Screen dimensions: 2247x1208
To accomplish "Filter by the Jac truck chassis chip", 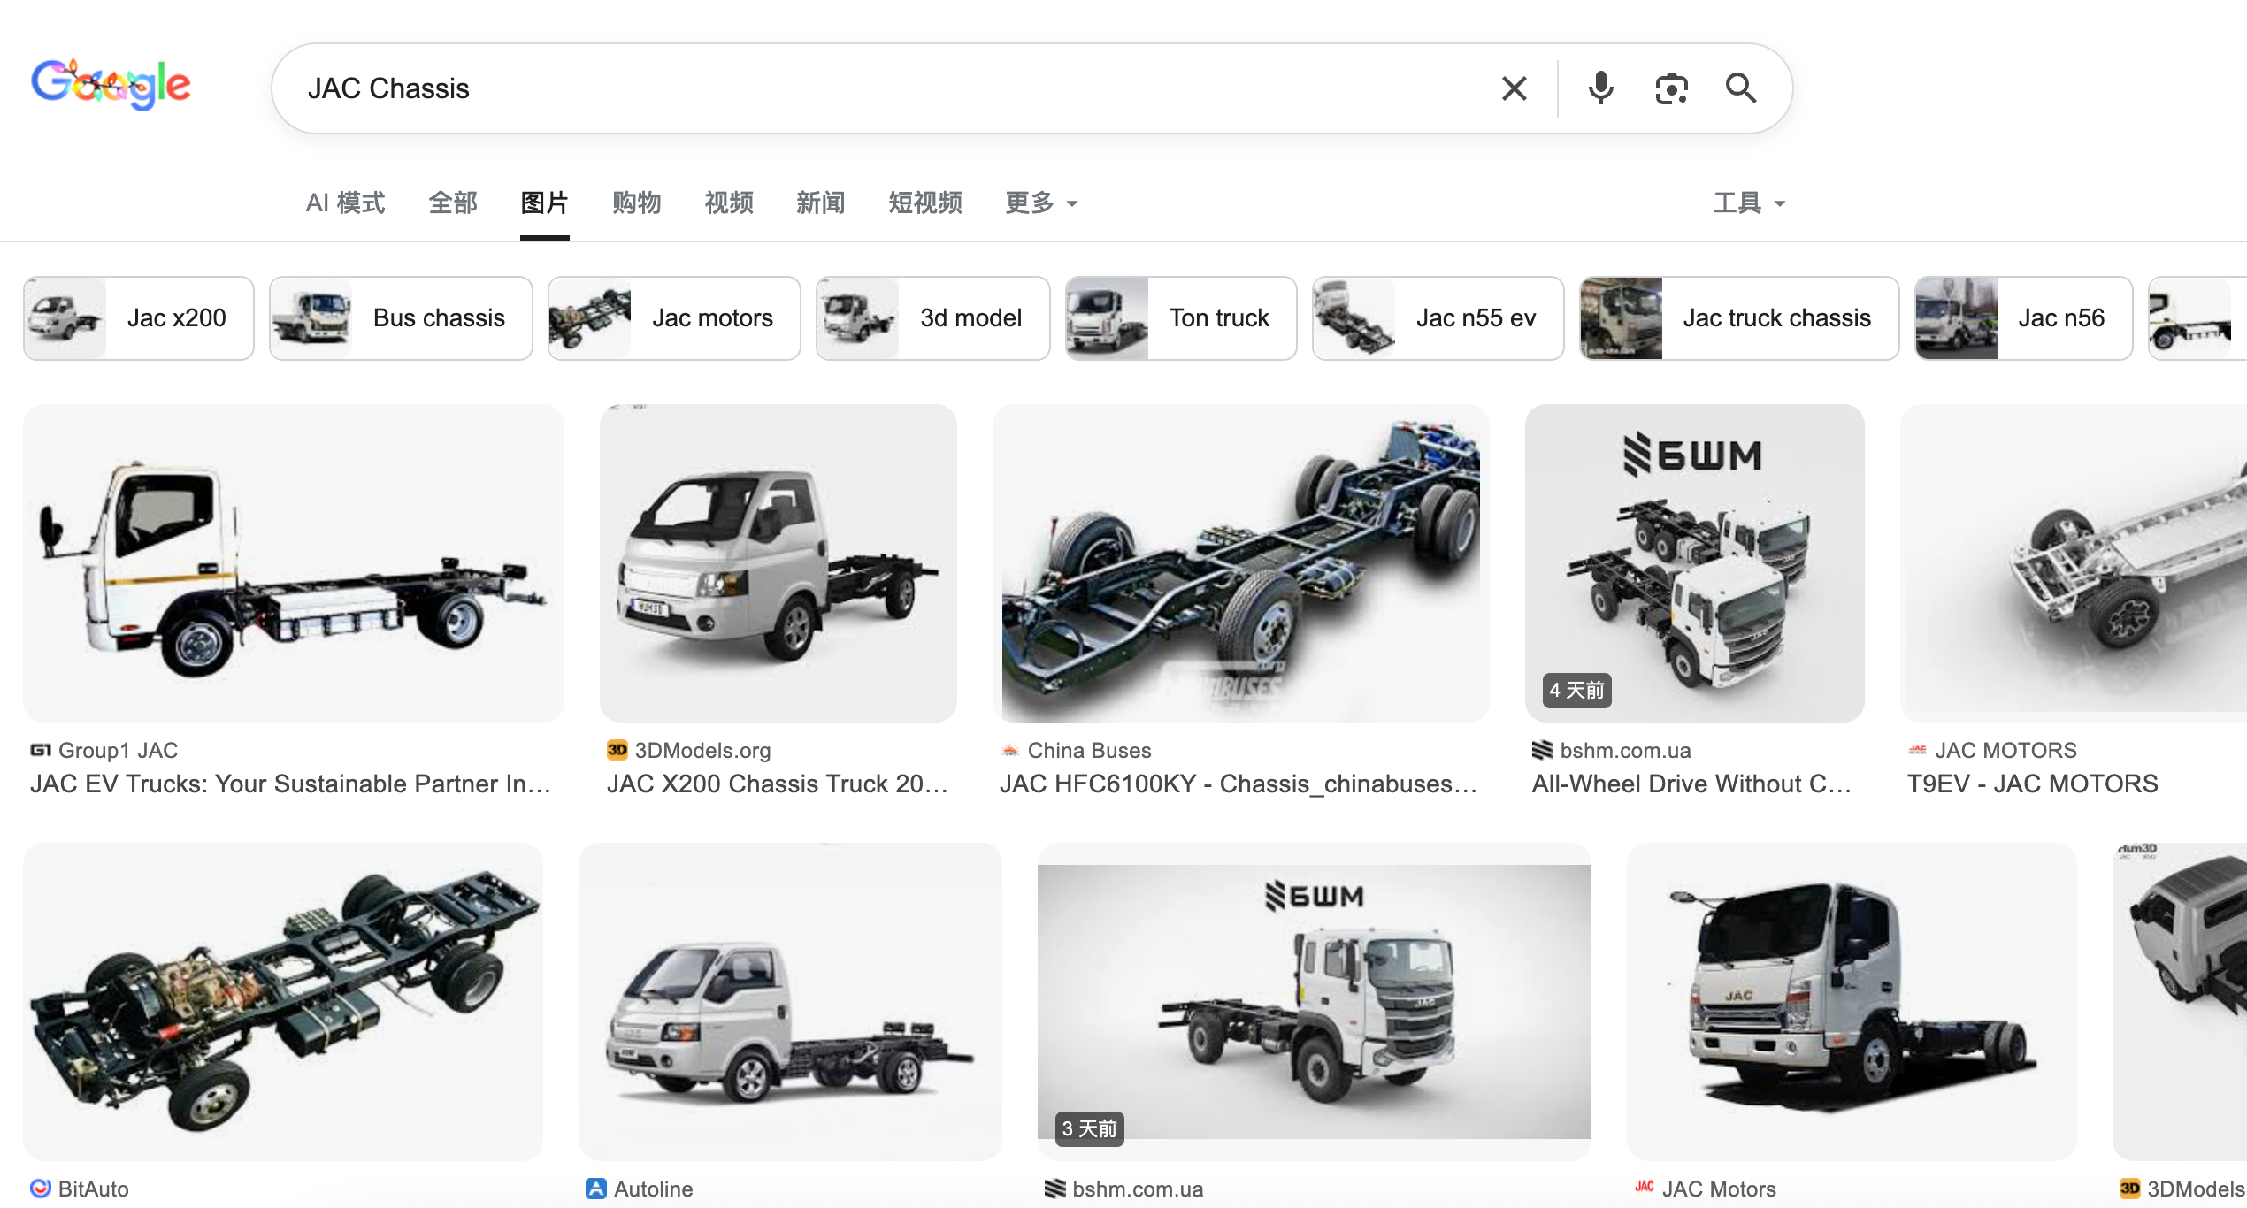I will (x=1739, y=318).
